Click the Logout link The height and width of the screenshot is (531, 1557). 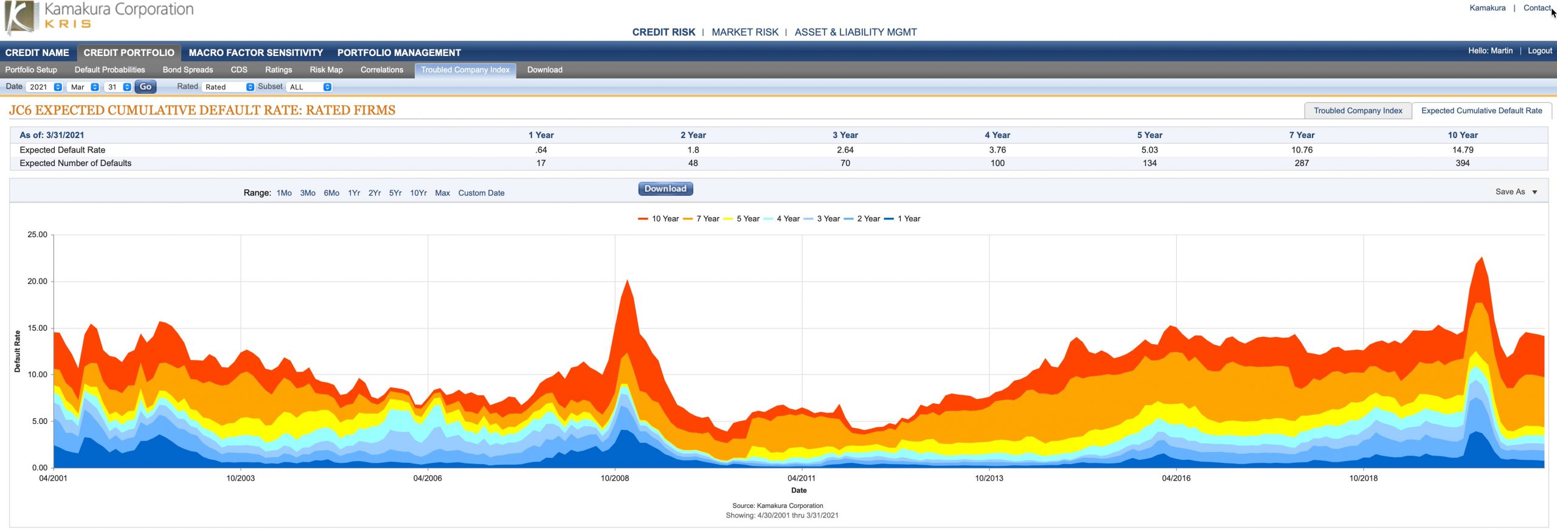click(x=1539, y=50)
